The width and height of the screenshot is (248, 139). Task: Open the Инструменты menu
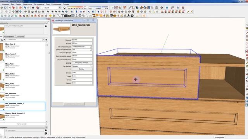(x=39, y=4)
